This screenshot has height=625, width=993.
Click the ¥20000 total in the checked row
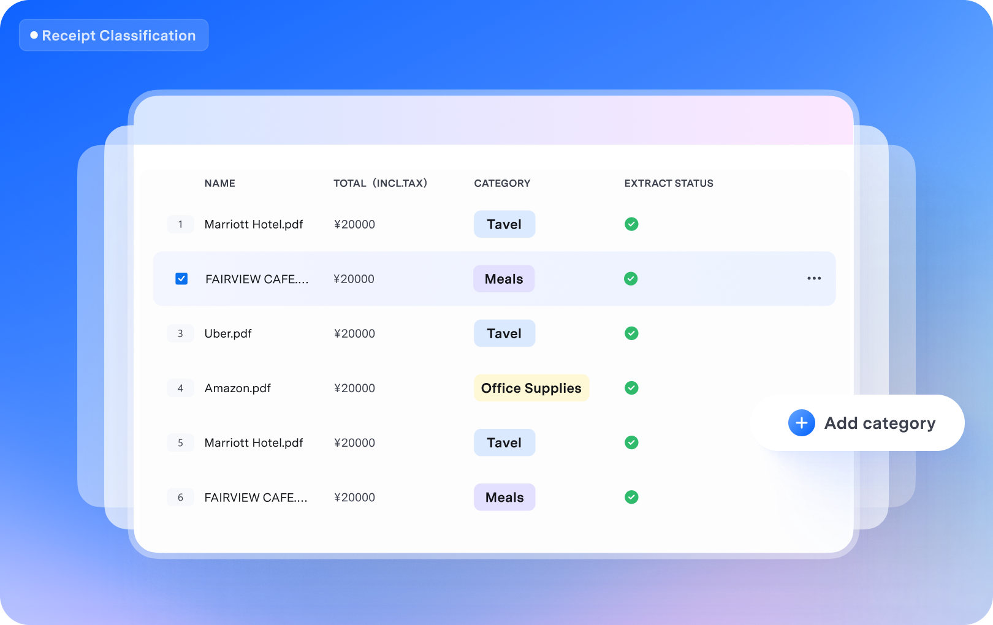[x=354, y=279]
